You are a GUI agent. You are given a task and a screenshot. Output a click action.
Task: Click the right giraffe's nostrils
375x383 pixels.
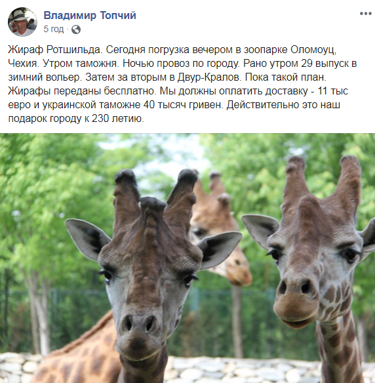tap(294, 287)
